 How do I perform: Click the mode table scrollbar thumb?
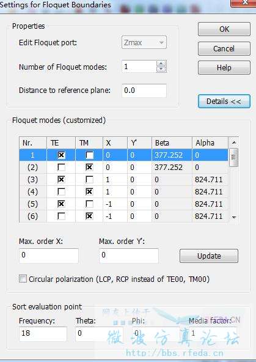(234, 157)
